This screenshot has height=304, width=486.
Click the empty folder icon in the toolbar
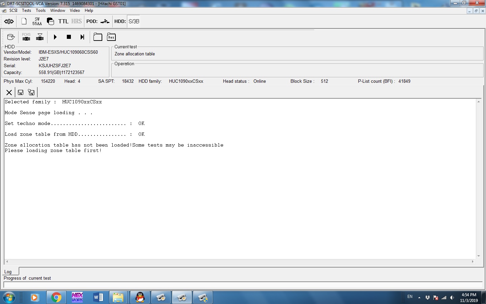pos(98,37)
